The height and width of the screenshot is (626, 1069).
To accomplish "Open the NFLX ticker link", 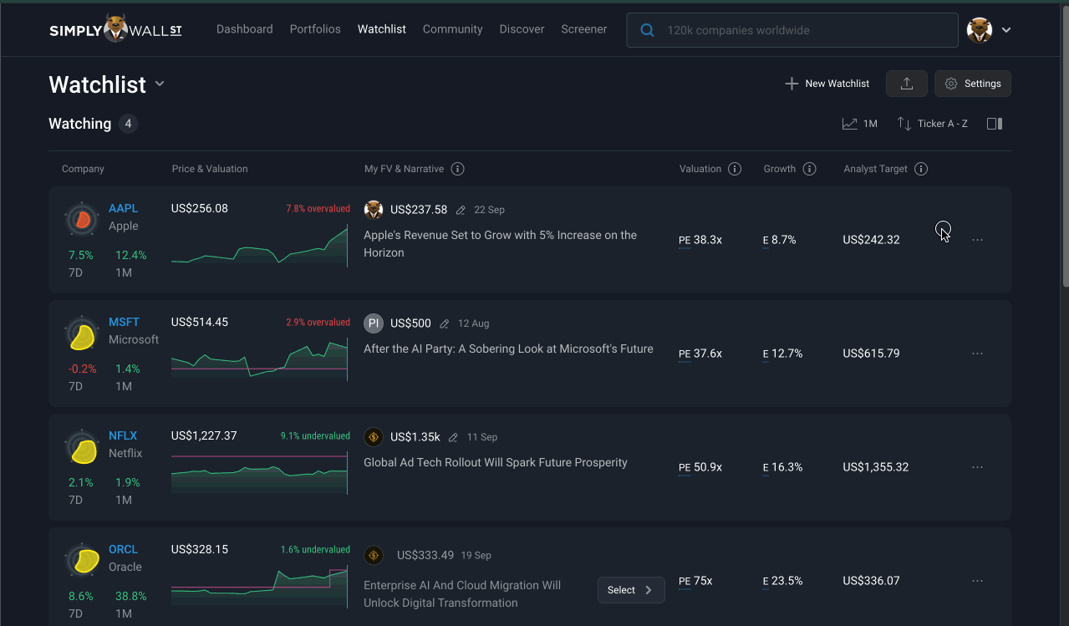I will 123,435.
